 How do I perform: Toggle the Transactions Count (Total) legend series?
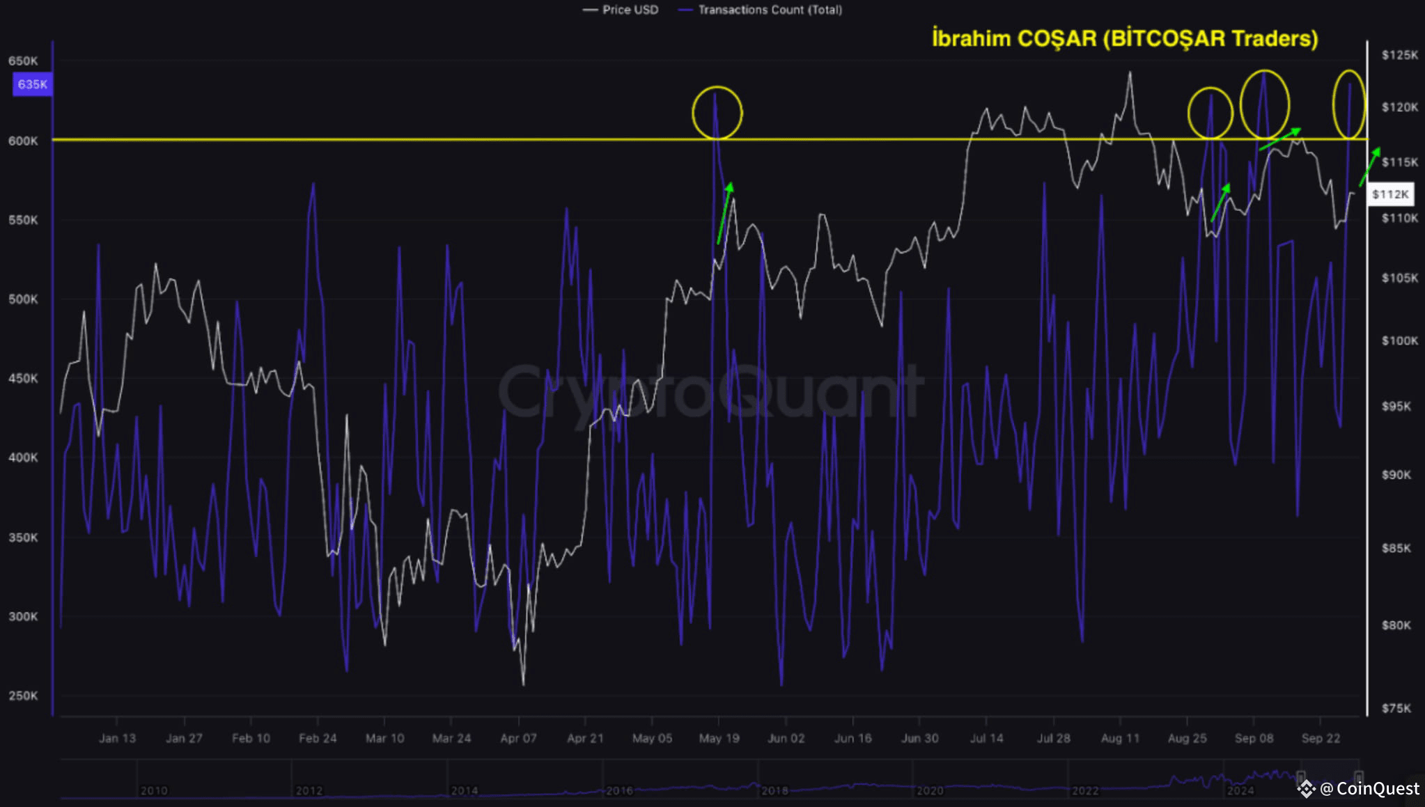770,10
